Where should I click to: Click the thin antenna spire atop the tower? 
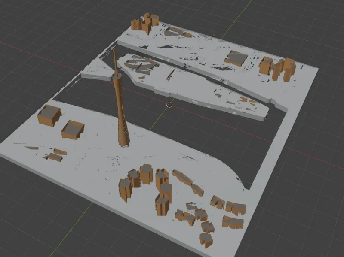(x=115, y=62)
